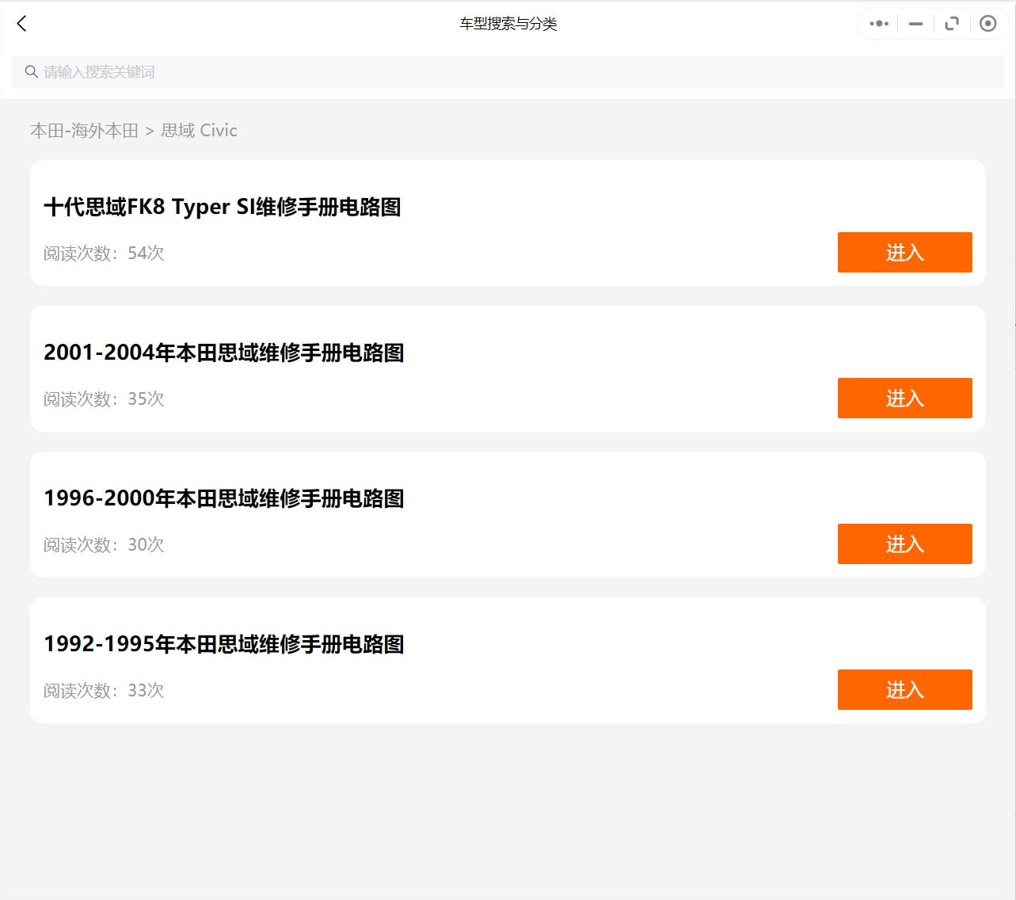This screenshot has width=1016, height=900.
Task: Minimize the mini program window
Action: click(x=915, y=24)
